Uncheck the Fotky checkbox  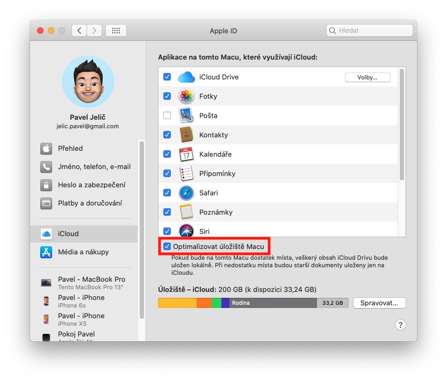[x=167, y=96]
